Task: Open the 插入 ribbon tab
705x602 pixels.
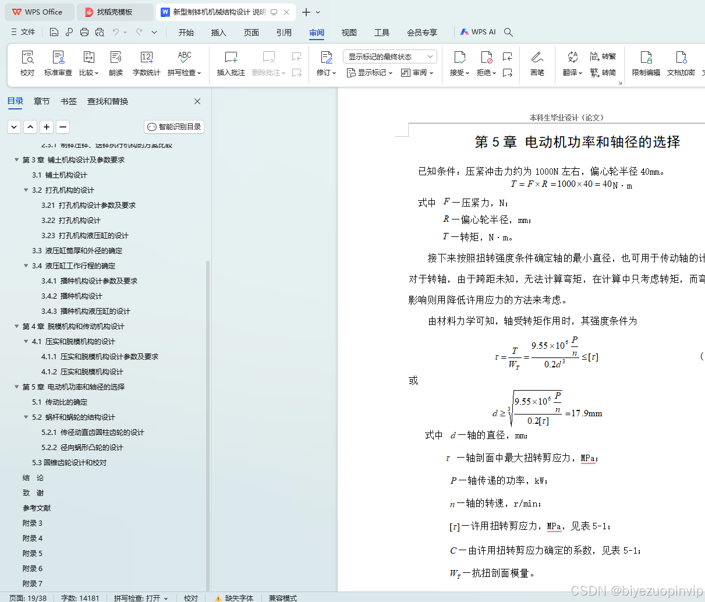Action: [x=219, y=33]
